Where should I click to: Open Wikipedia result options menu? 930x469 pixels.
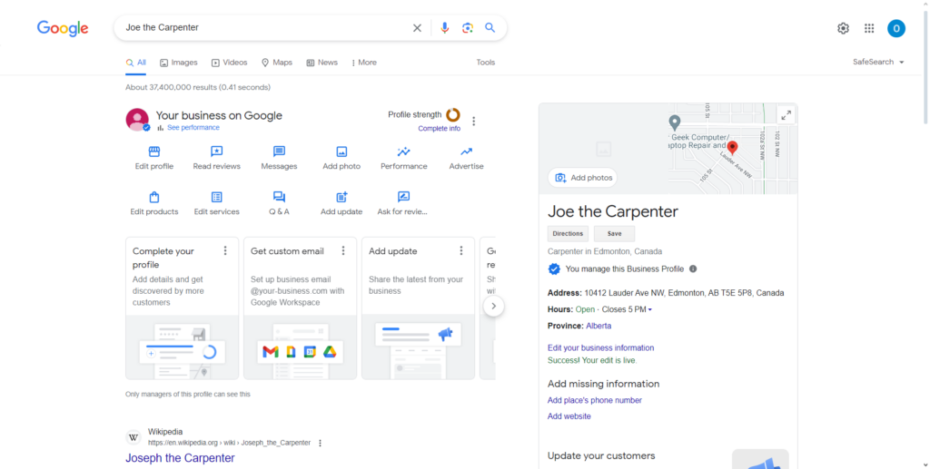(321, 443)
